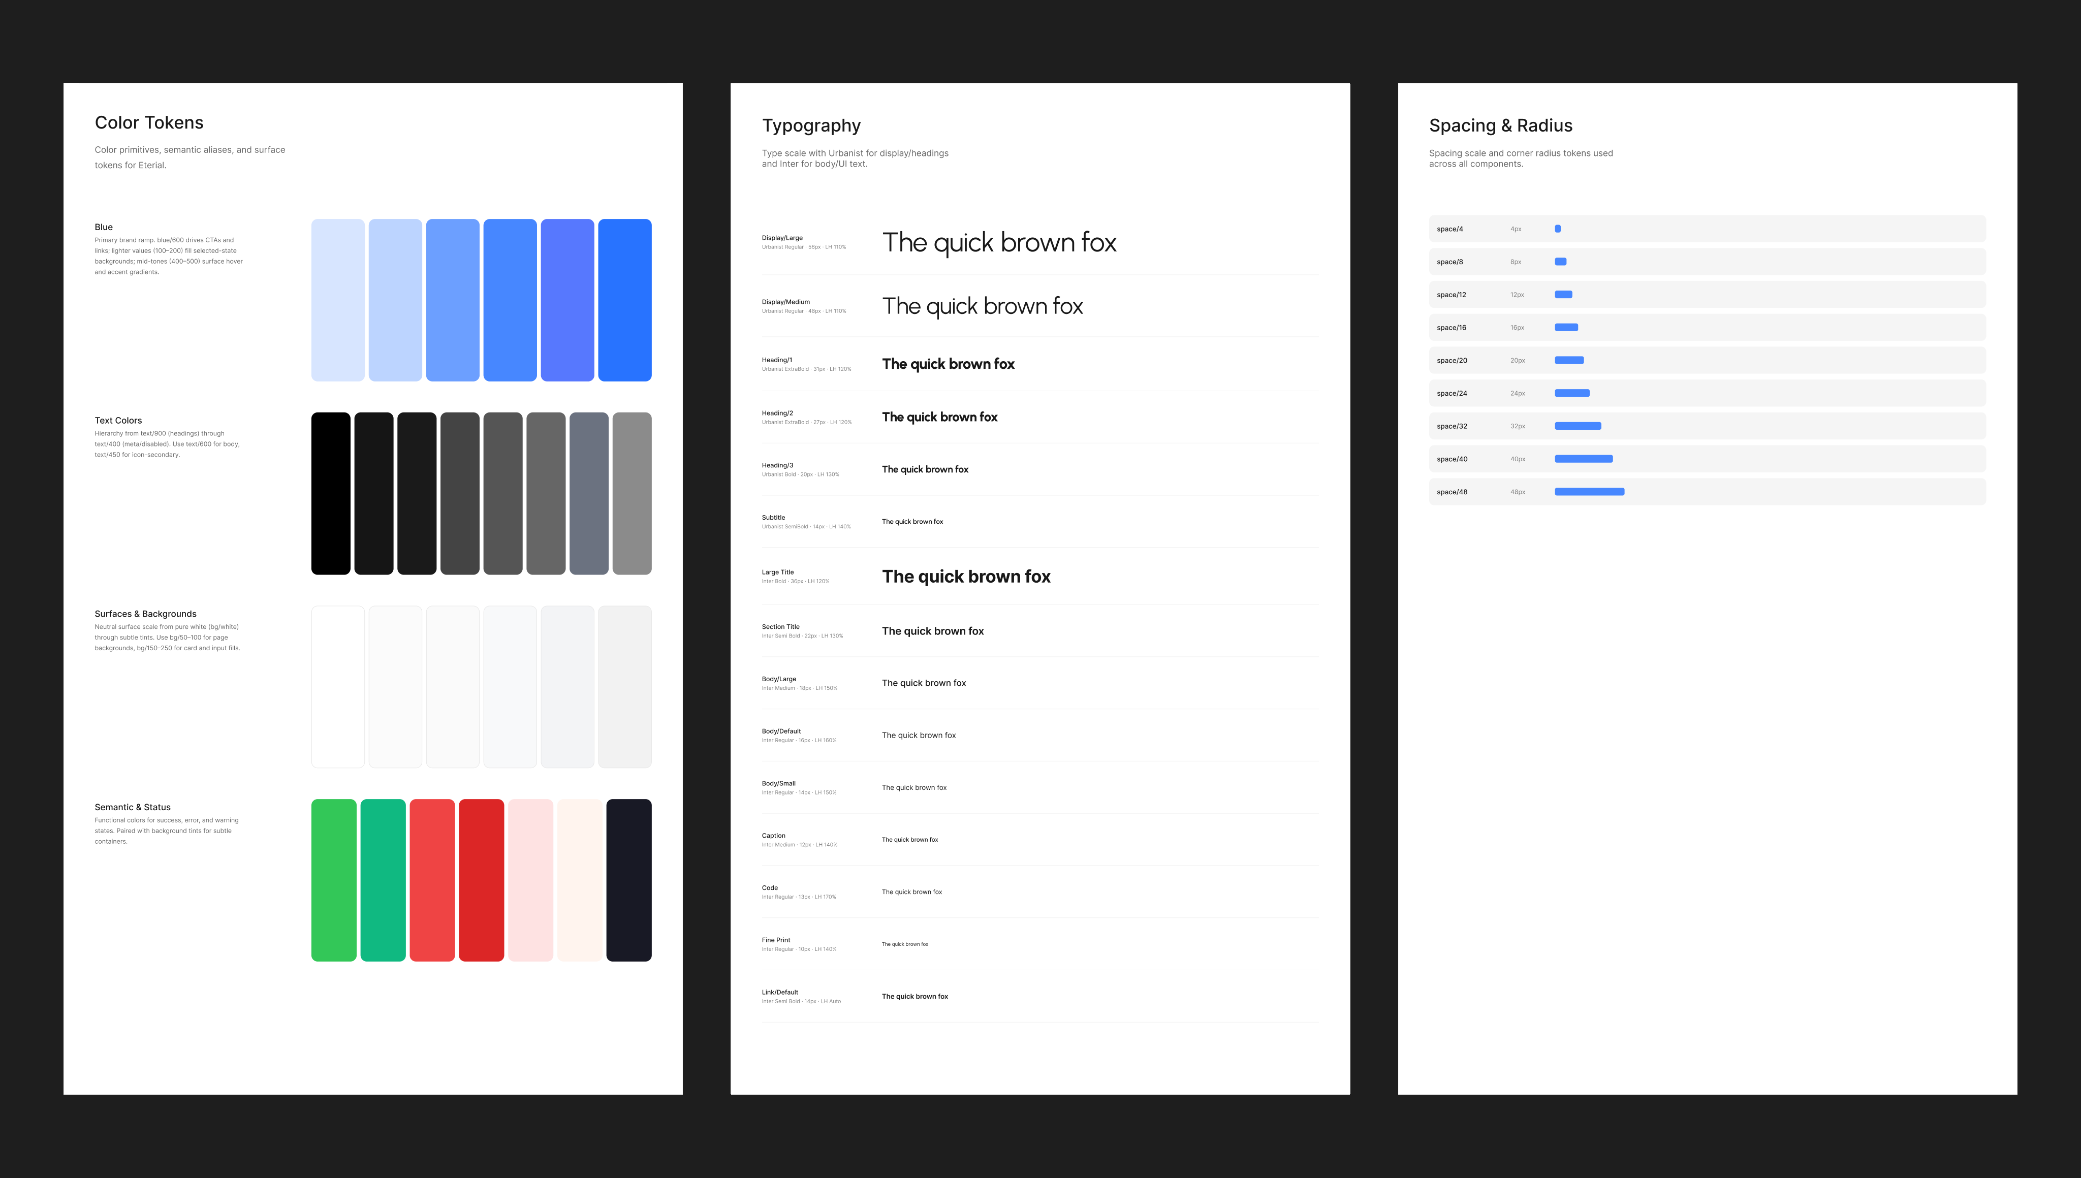Click the "Caption" style label
The image size is (2081, 1178).
click(x=773, y=836)
